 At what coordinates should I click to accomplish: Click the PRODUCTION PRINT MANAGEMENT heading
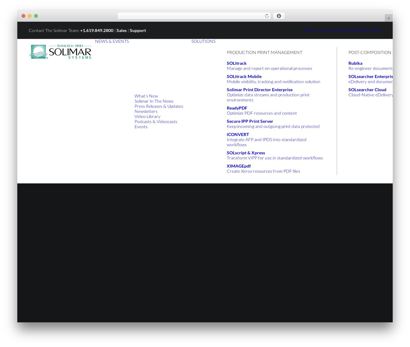265,52
